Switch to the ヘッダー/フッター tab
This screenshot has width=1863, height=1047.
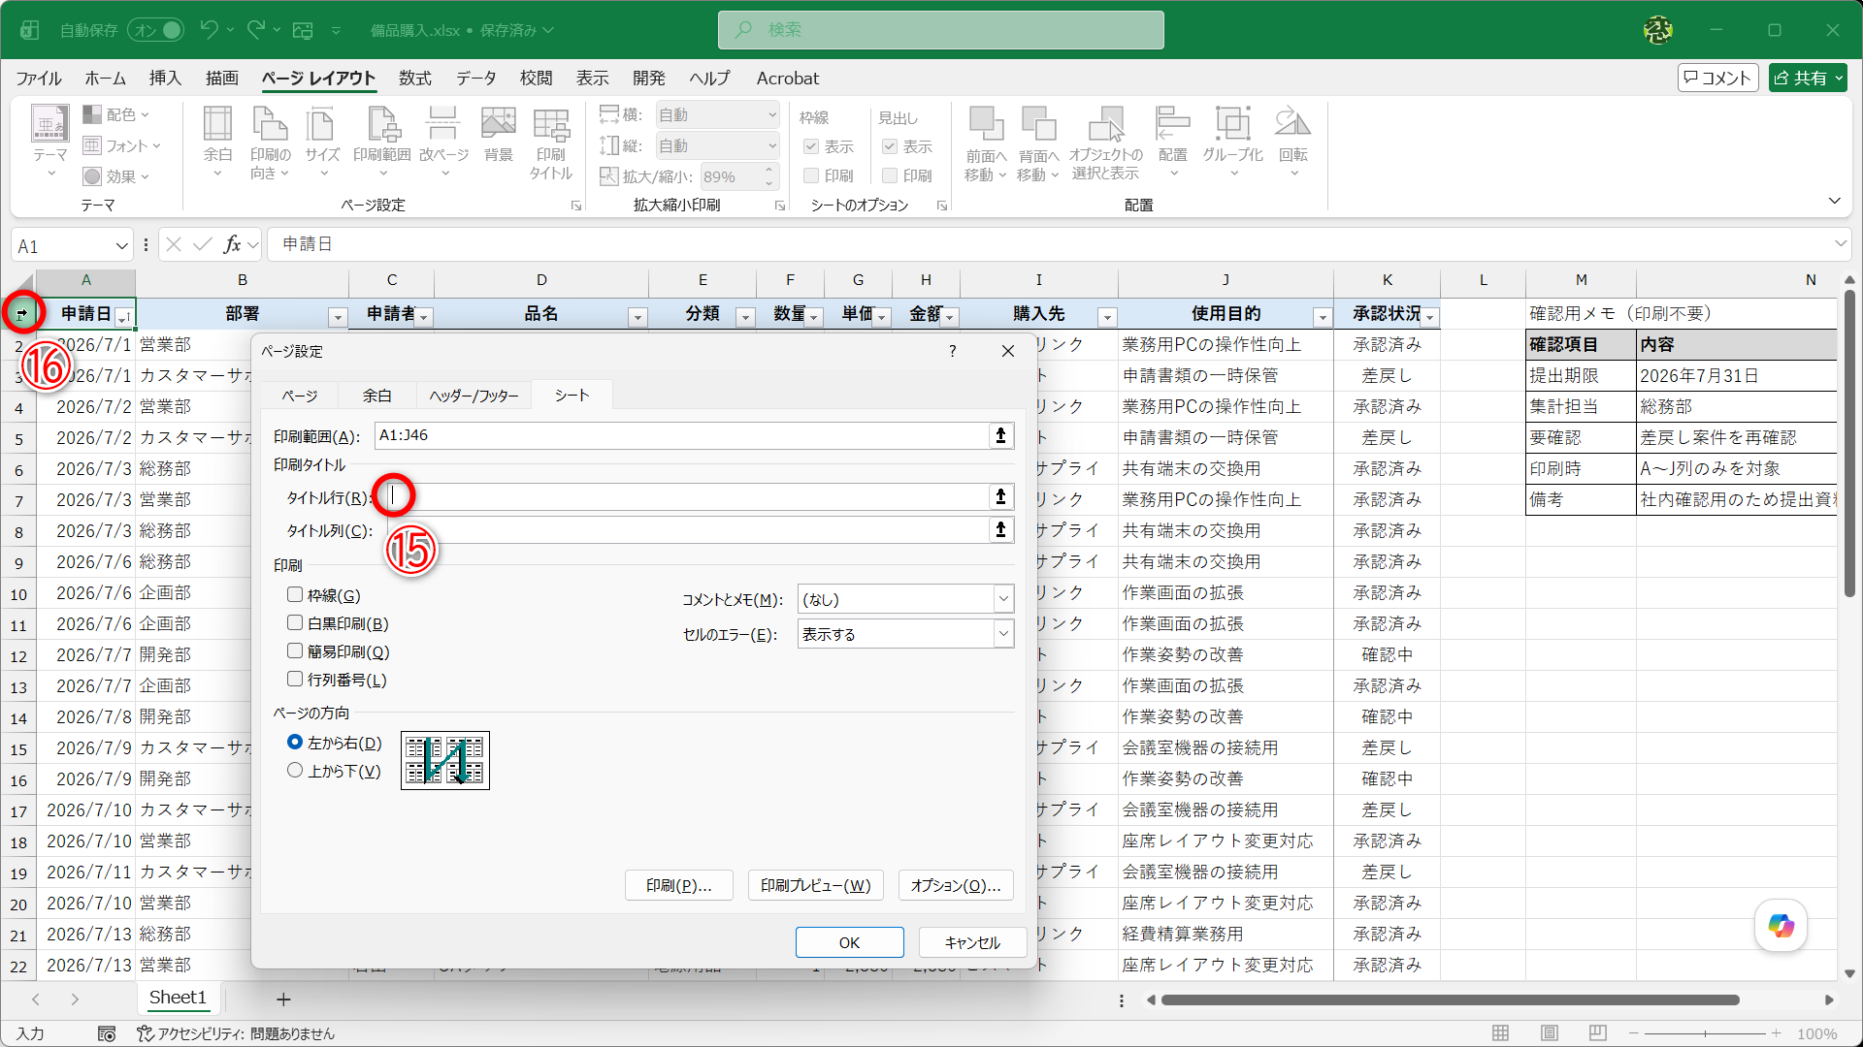click(x=474, y=396)
